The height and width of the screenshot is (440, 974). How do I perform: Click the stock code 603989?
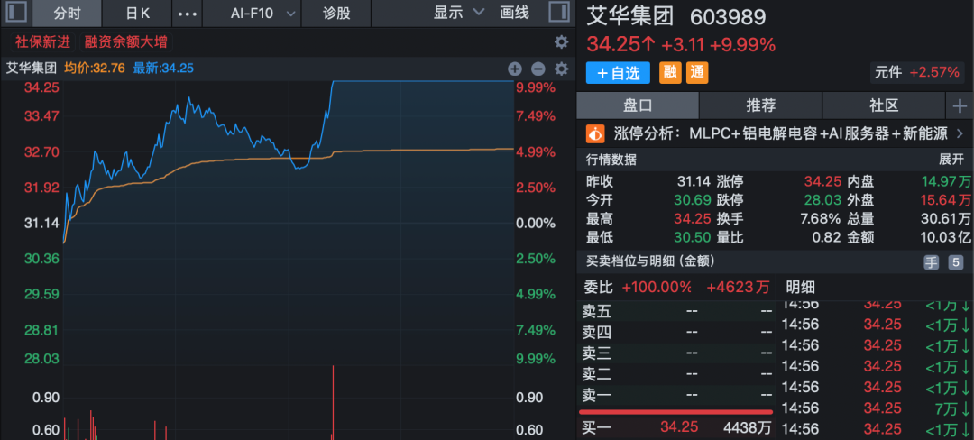tap(728, 17)
